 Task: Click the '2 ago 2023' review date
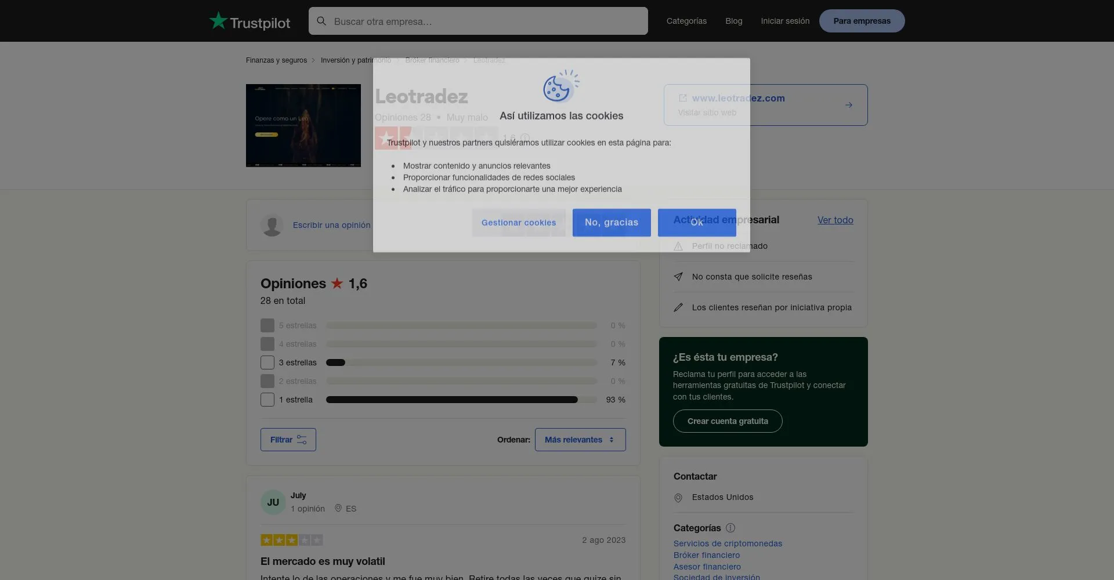tap(604, 540)
